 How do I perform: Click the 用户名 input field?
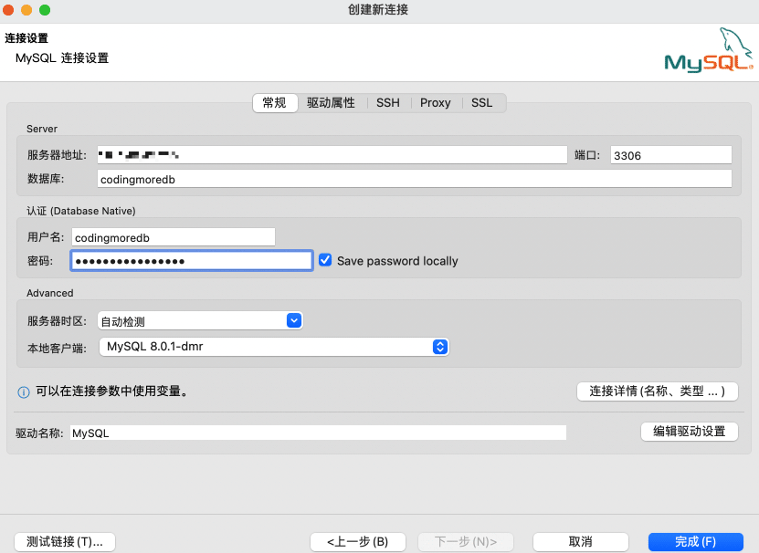[x=174, y=237]
